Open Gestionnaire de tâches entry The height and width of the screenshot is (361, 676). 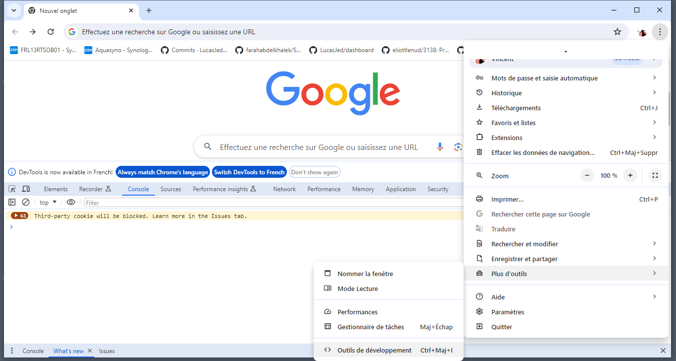click(x=388, y=327)
